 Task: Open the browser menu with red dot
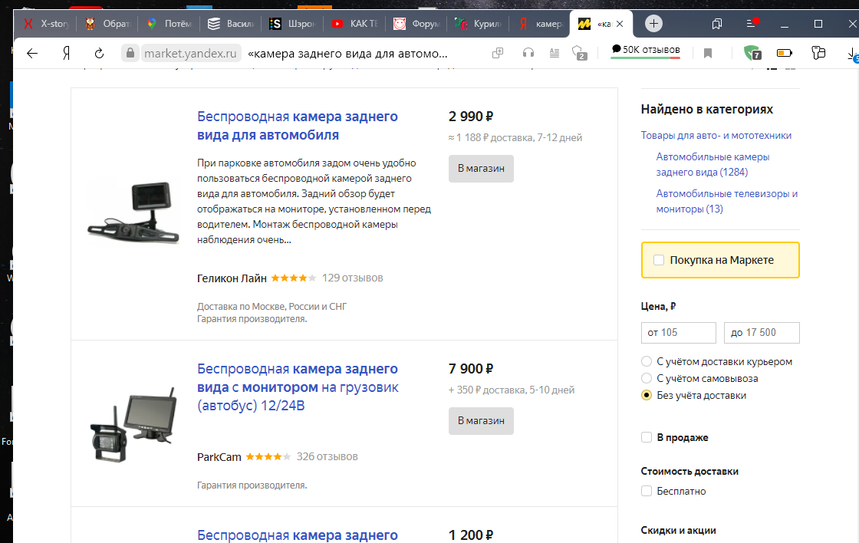[x=752, y=23]
